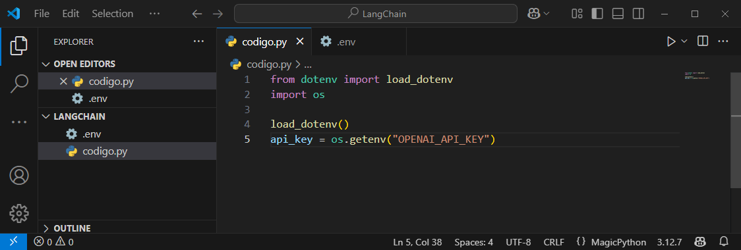Image resolution: width=741 pixels, height=250 pixels.
Task: Toggle the bottom panel layout button
Action: click(618, 14)
